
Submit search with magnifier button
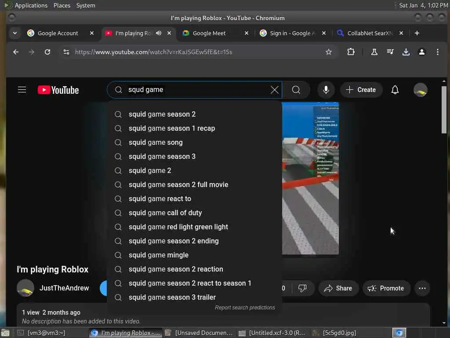coord(296,90)
